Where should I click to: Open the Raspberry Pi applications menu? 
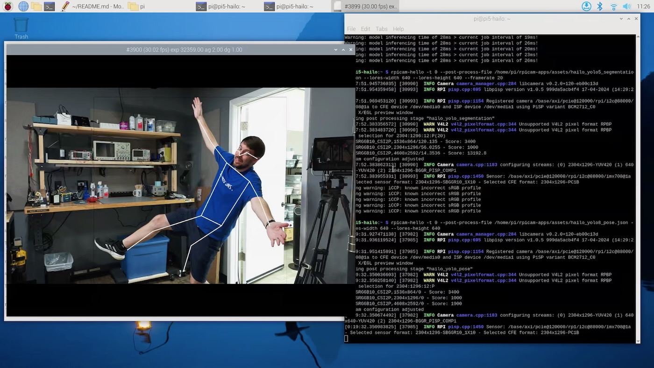tap(8, 6)
